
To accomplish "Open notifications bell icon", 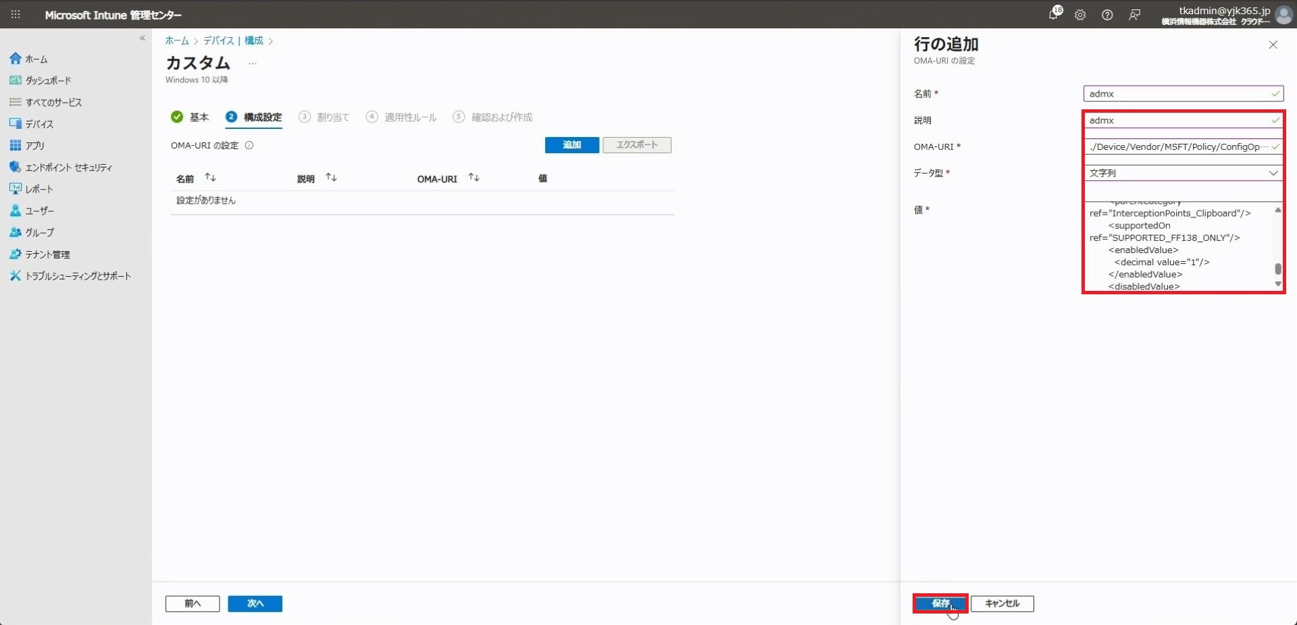I will point(1053,15).
